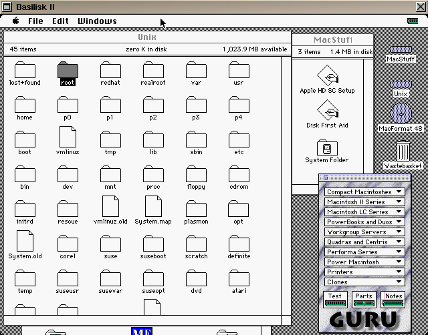This screenshot has width=428, height=335.
Task: Open the Edit menu
Action: [x=60, y=21]
